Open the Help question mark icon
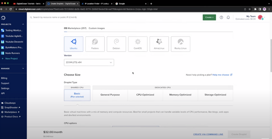Screen dimensions: 272x139 221,17
